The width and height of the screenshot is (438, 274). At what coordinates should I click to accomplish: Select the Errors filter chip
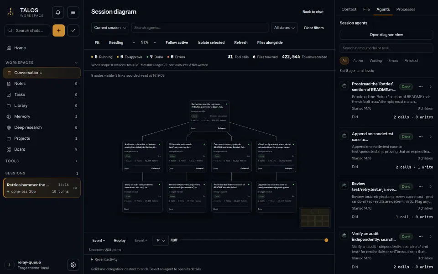(393, 60)
